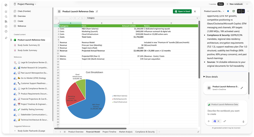Viewport: 254px width, 137px height.
Task: Click the code brackets icon in left rail
Action: point(6,32)
